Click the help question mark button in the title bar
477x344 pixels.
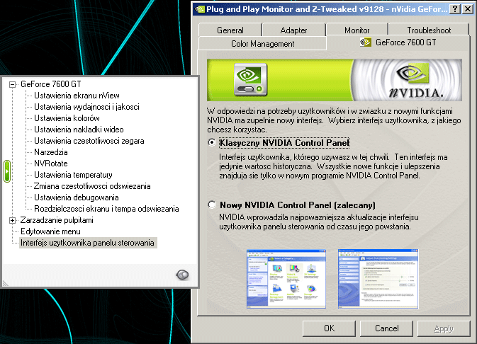point(455,9)
